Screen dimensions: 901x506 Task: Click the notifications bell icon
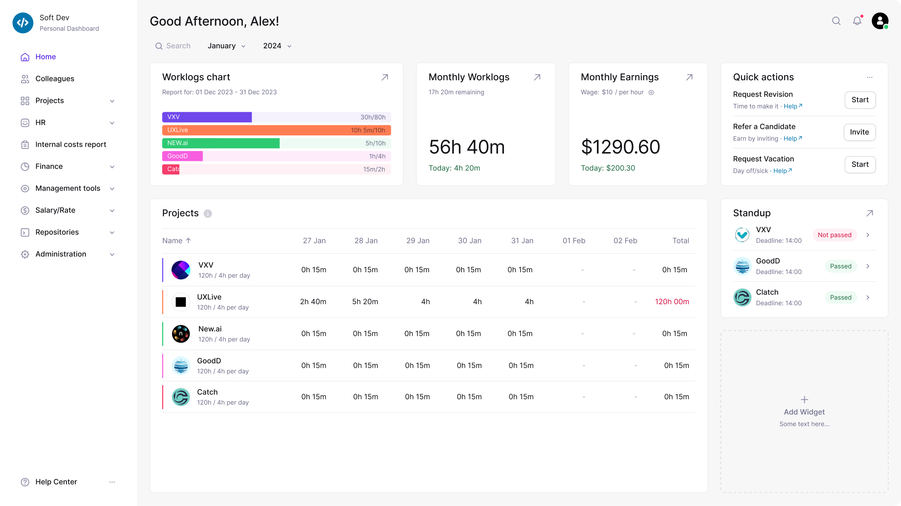[857, 21]
